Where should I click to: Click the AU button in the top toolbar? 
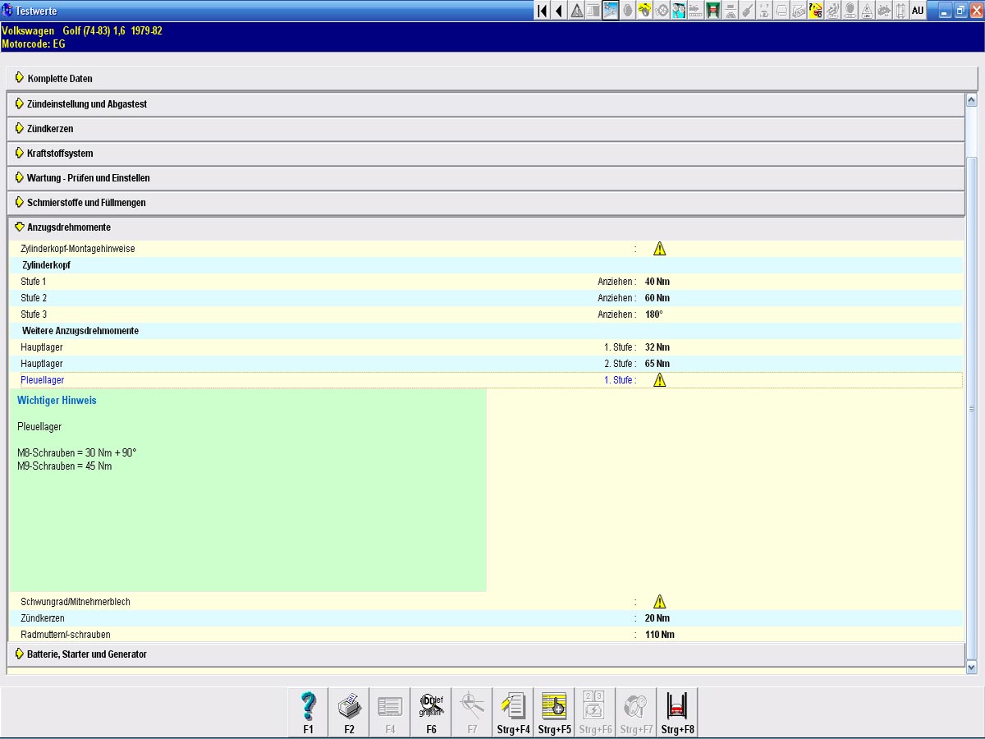[918, 11]
